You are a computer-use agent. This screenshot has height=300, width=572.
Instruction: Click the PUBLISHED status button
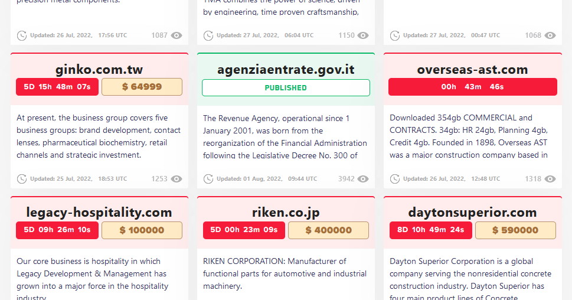(286, 87)
